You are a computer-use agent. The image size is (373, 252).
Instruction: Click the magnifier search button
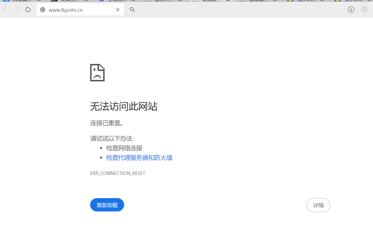point(132,10)
